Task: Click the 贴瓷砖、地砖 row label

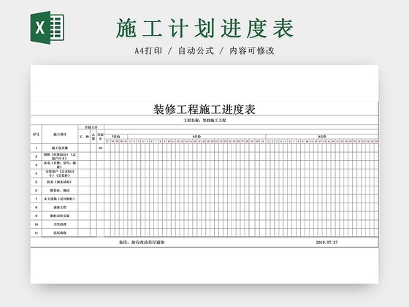Action: 60,191
